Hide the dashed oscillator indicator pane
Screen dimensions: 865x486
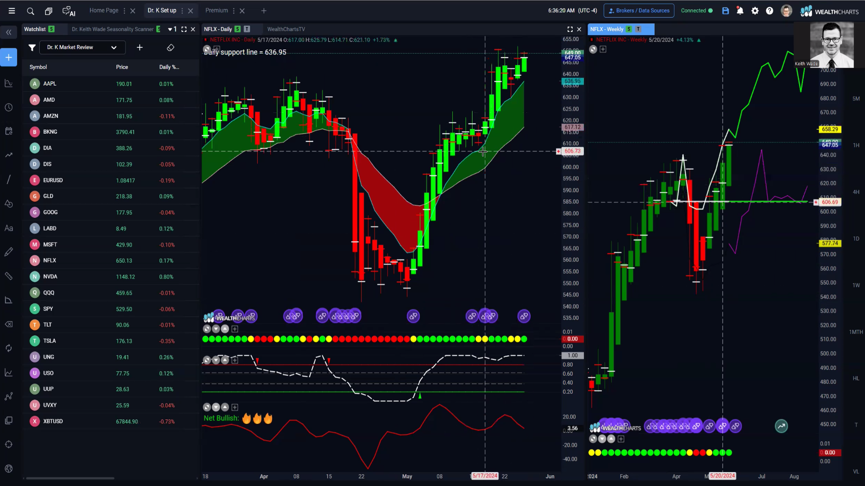(x=207, y=360)
